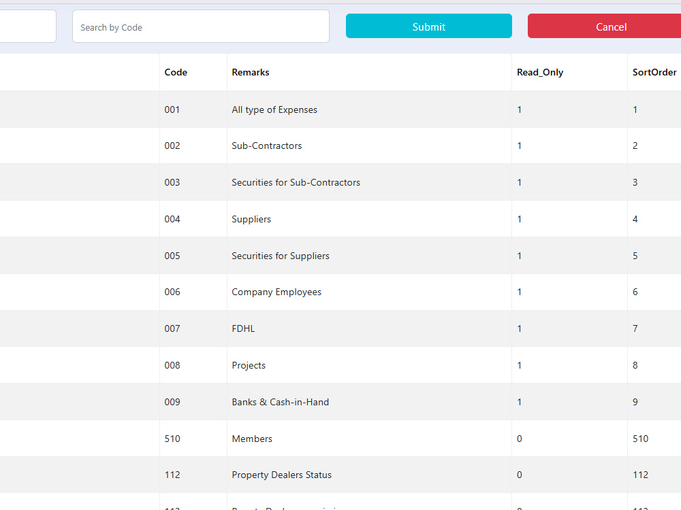Select the Projects remark

tap(249, 366)
